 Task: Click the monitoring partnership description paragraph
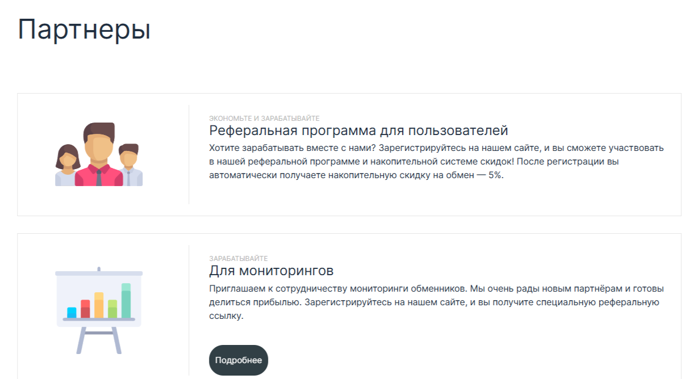coord(434,302)
